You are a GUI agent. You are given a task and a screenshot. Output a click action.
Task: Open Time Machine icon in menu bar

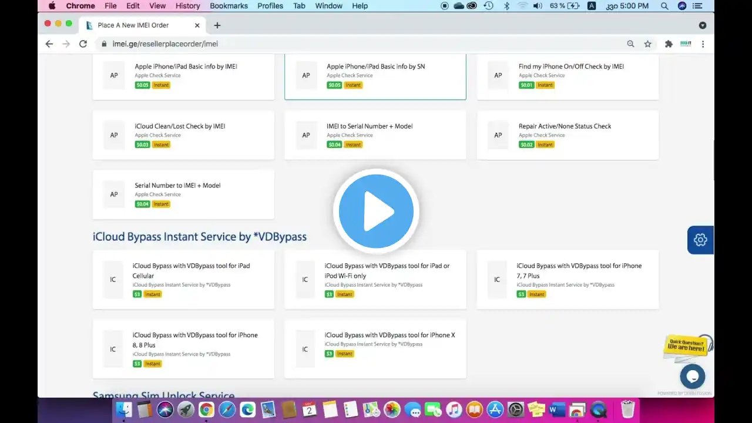coord(489,6)
